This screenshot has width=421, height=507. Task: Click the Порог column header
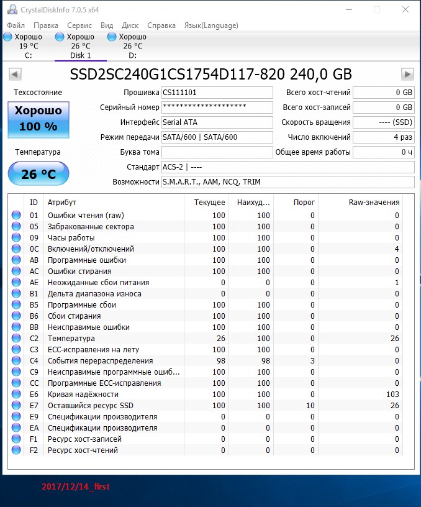click(x=296, y=203)
